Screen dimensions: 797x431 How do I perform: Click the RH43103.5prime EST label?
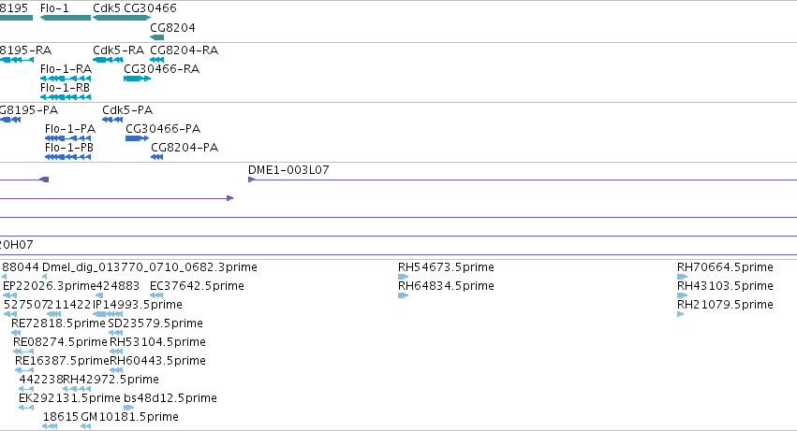click(725, 286)
